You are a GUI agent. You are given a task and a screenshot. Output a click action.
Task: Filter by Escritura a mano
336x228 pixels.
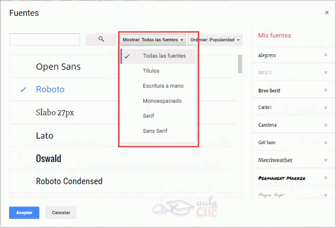click(163, 86)
